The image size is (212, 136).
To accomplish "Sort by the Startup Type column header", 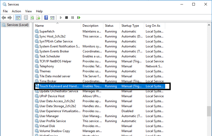I will point(130,26).
